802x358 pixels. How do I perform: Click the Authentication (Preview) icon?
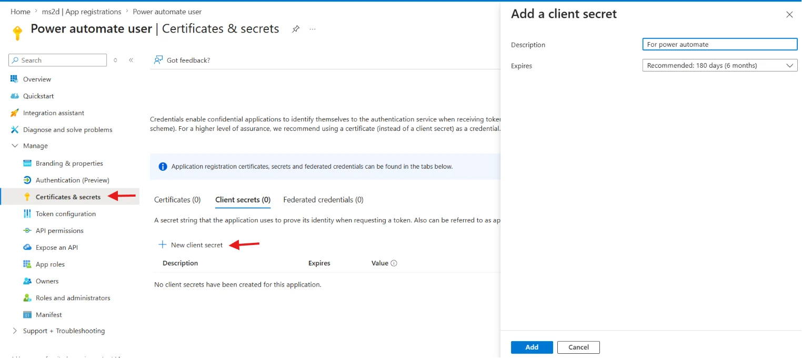coord(27,180)
